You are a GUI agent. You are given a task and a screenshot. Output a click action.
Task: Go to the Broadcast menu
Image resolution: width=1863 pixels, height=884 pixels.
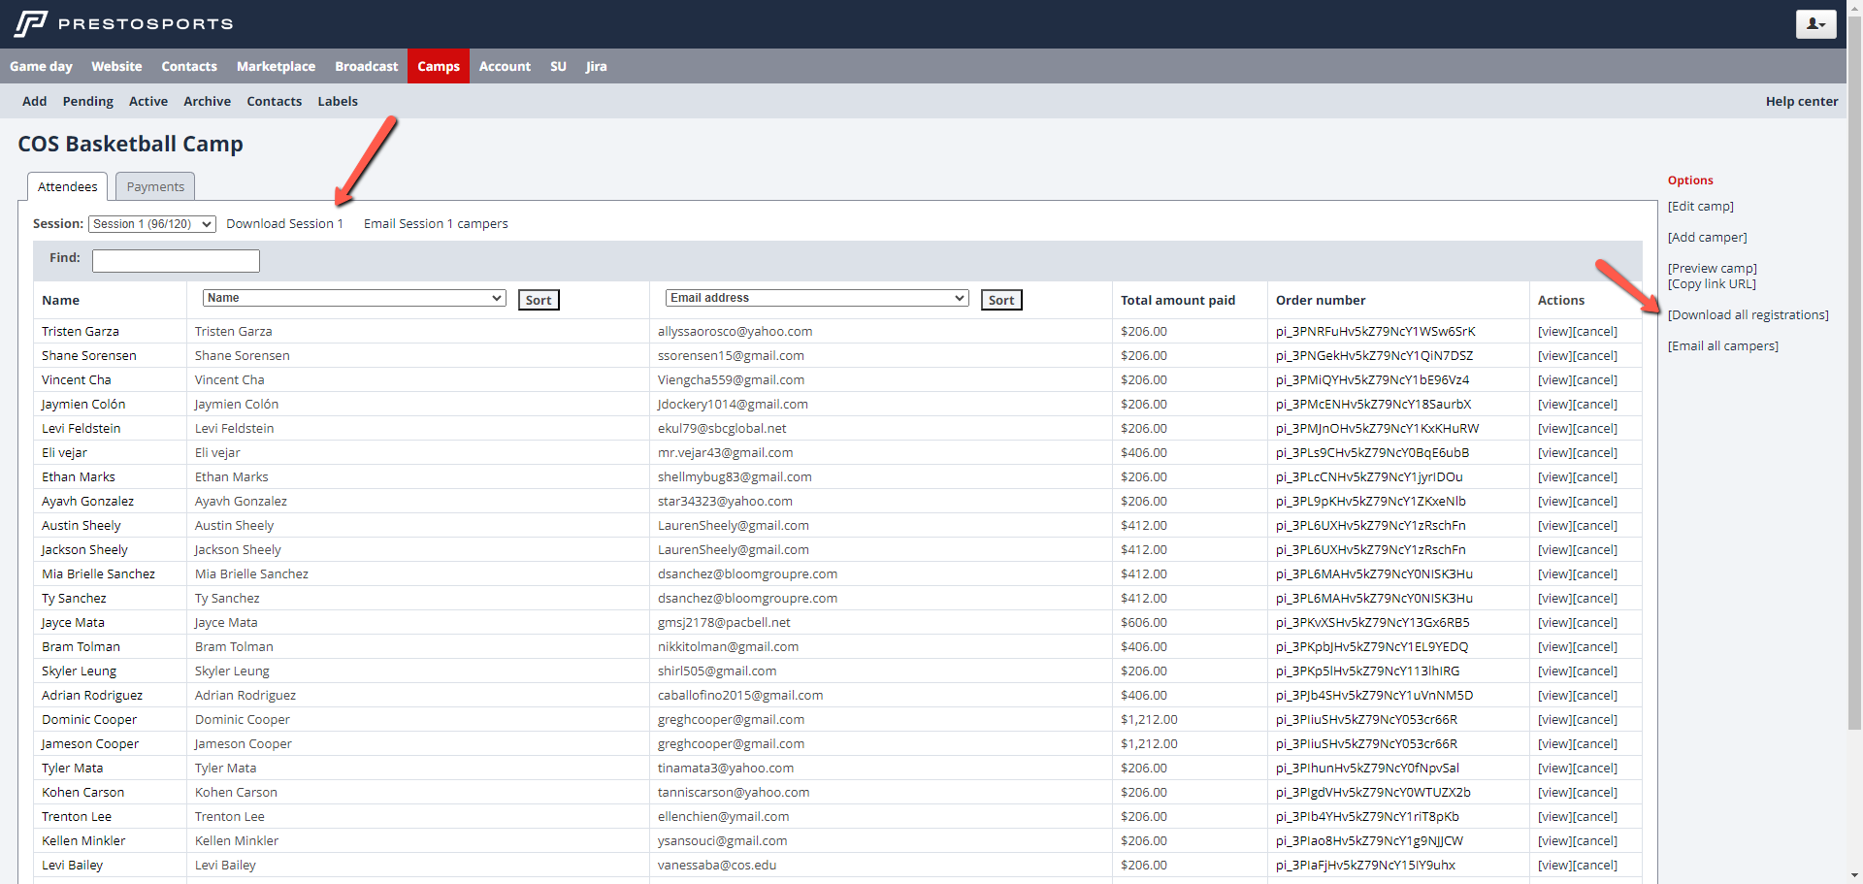tap(366, 66)
